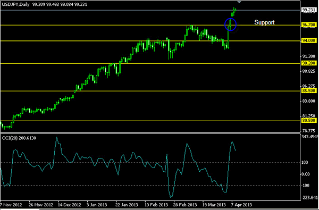
Task: Click the chart shift triangle marker at top
Action: (x=239, y=2)
